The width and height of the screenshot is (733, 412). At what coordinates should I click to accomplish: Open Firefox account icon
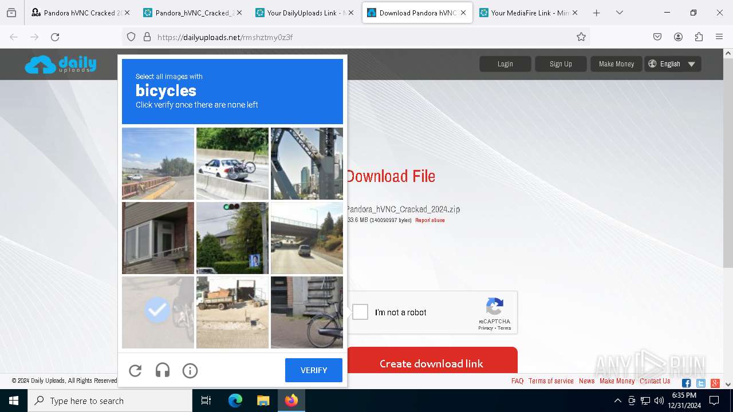tap(678, 37)
